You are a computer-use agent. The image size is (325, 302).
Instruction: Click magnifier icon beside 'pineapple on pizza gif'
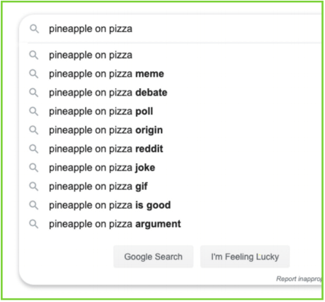pyautogui.click(x=34, y=186)
